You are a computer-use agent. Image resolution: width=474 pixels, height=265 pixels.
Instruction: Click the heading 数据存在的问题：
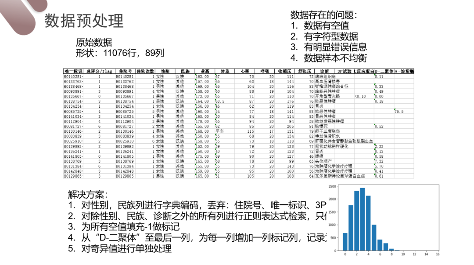pyautogui.click(x=324, y=15)
